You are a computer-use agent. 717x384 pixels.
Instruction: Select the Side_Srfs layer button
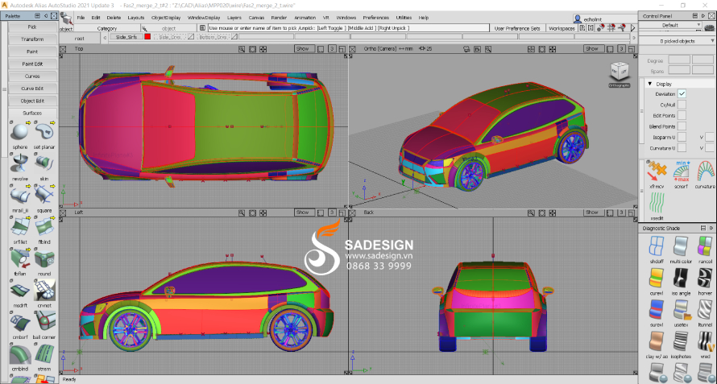click(126, 36)
